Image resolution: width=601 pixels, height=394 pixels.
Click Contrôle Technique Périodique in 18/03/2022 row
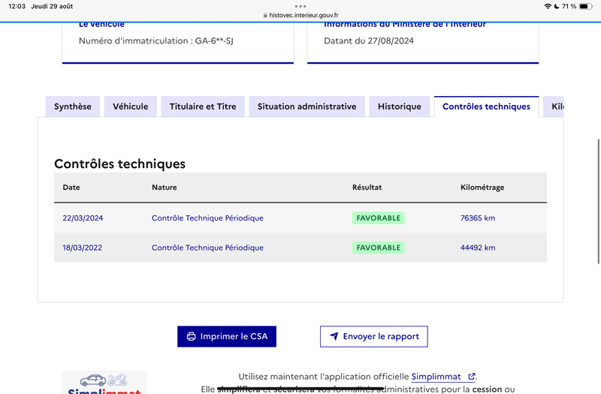click(x=207, y=248)
